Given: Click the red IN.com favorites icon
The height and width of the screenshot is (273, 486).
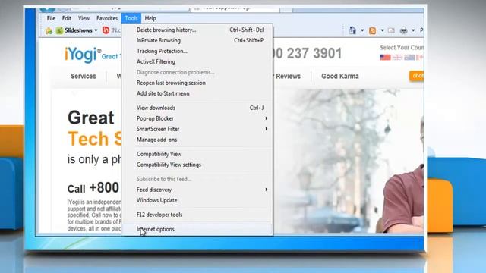Looking at the screenshot, I should pos(106,30).
